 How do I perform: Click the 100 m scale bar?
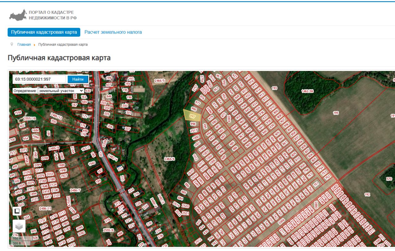coord(21,238)
